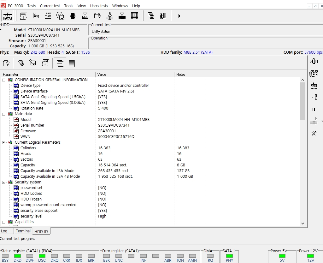Click the refresh document icon in HDD ID toolbar

pos(21,63)
